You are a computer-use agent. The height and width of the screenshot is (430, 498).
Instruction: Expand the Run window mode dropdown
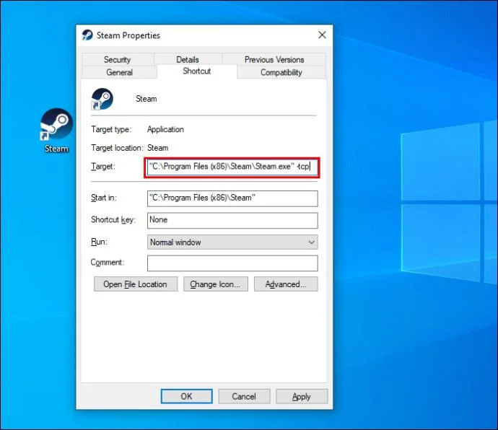coord(232,242)
